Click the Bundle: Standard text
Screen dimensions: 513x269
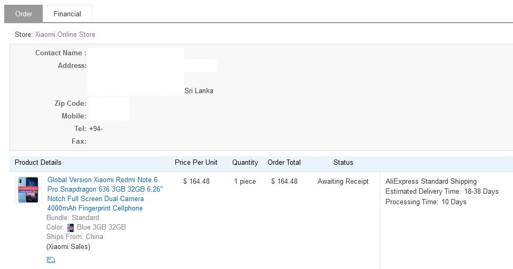(x=73, y=218)
